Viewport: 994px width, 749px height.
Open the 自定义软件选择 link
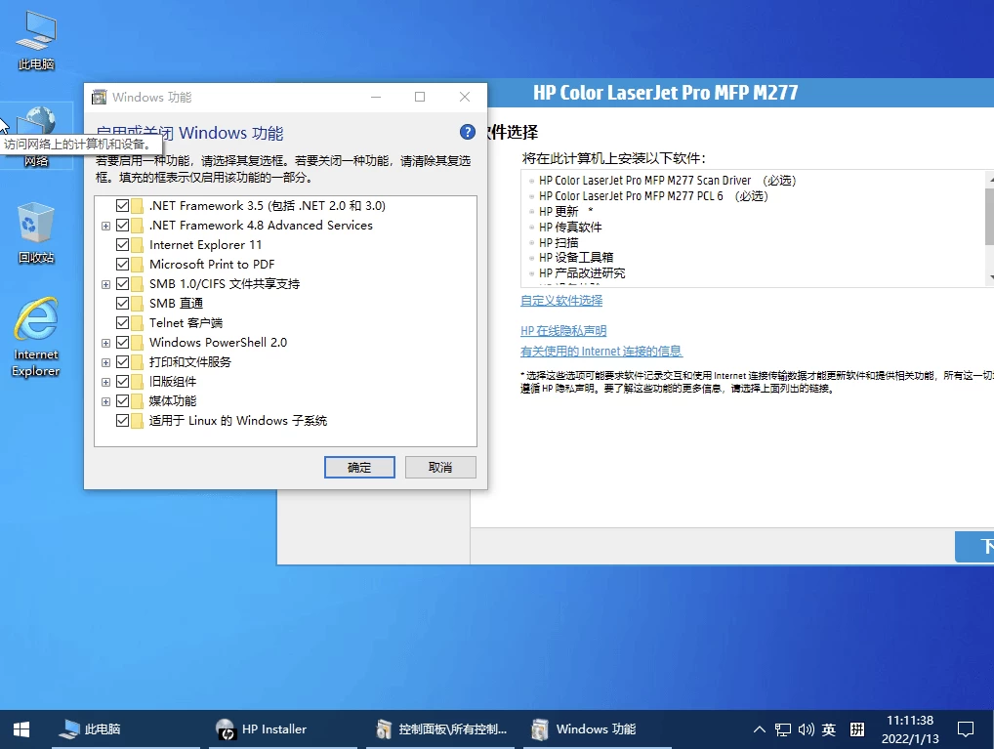tap(561, 301)
